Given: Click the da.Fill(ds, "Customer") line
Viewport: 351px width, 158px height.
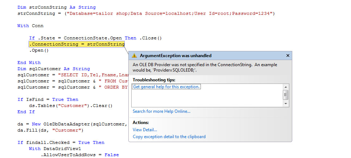Looking at the screenshot, I should tap(50, 130).
